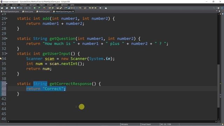Switch to the Java perspective icon
Image resolution: width=224 pixels, height=126 pixels.
[x=222, y=8]
